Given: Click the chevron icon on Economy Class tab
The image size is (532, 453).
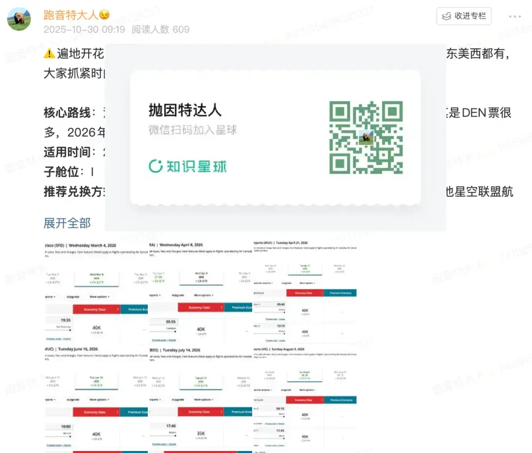Looking at the screenshot, I should 118,308.
